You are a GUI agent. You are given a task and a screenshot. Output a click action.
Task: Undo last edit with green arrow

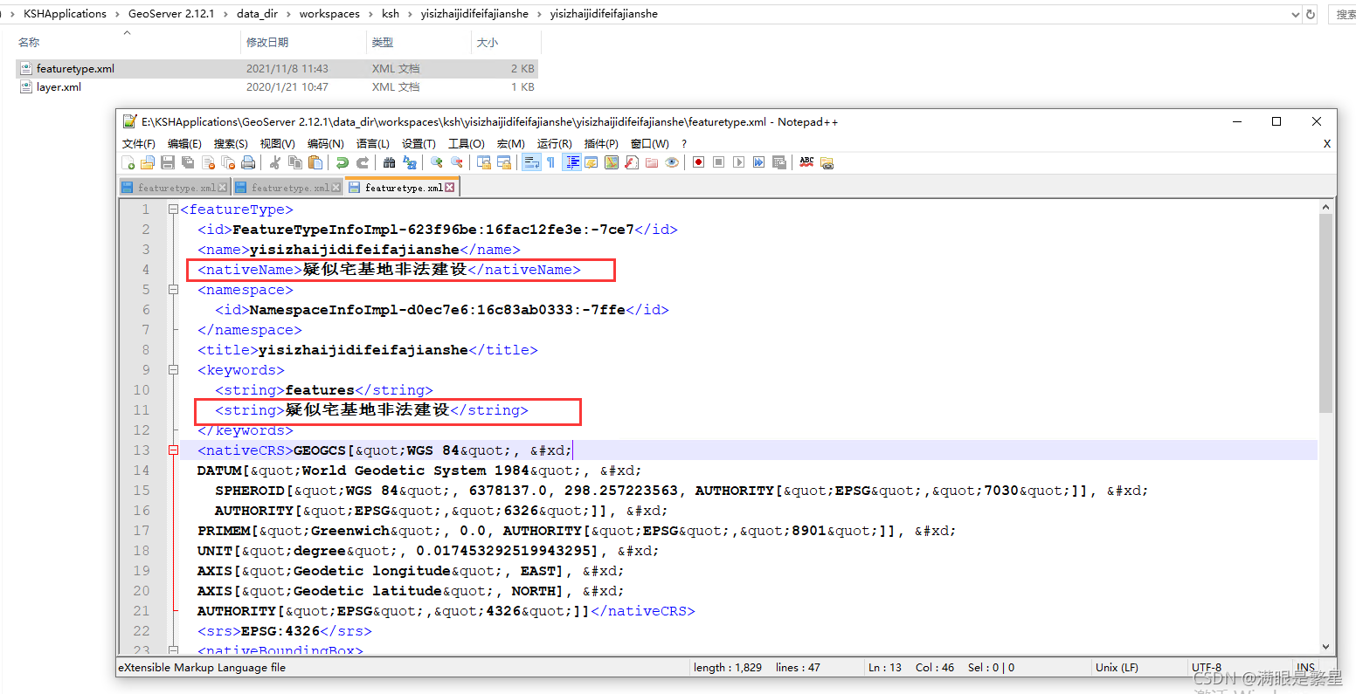point(342,162)
